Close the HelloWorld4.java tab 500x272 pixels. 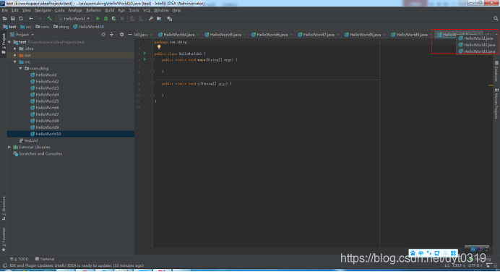click(x=198, y=35)
